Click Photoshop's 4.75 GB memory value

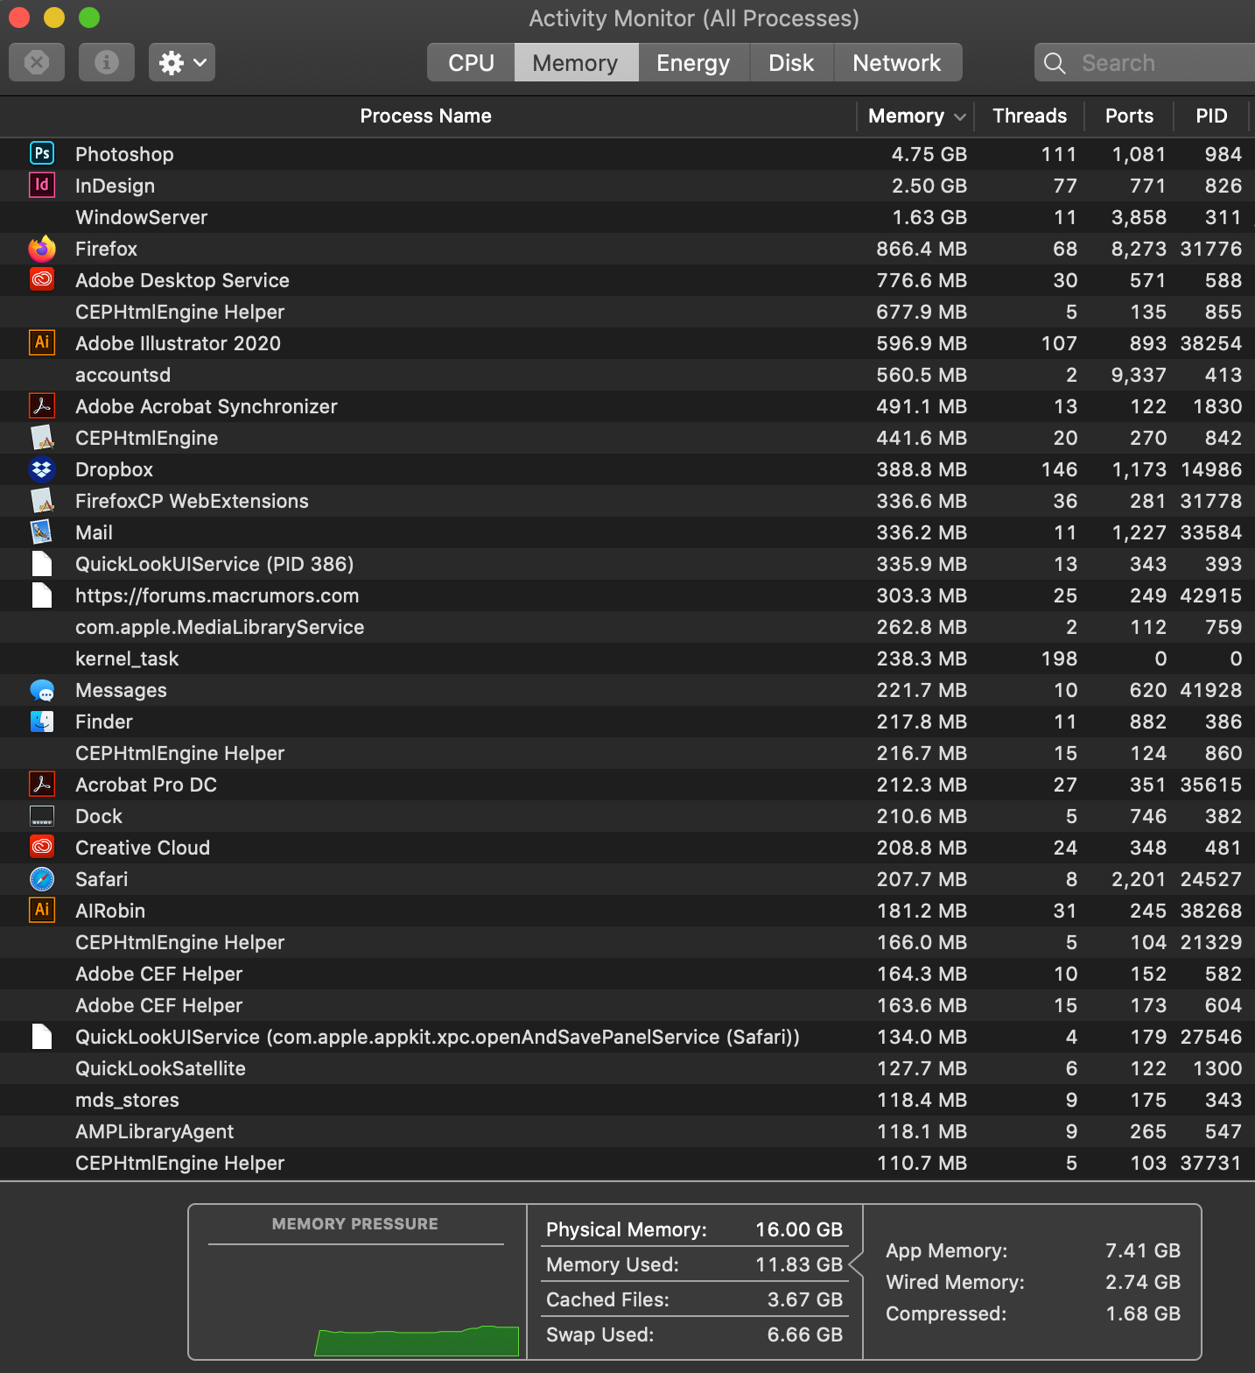coord(929,154)
